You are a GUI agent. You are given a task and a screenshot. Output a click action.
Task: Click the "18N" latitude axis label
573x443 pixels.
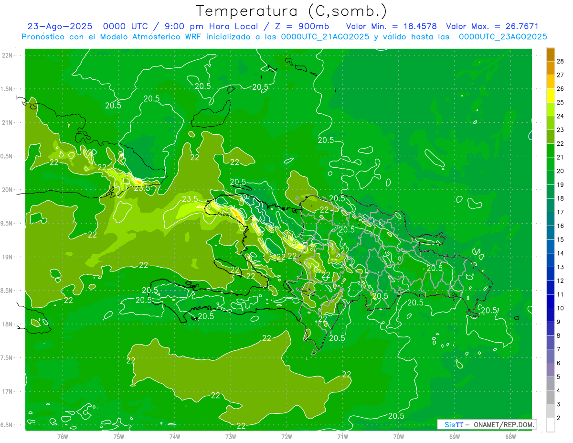point(8,324)
